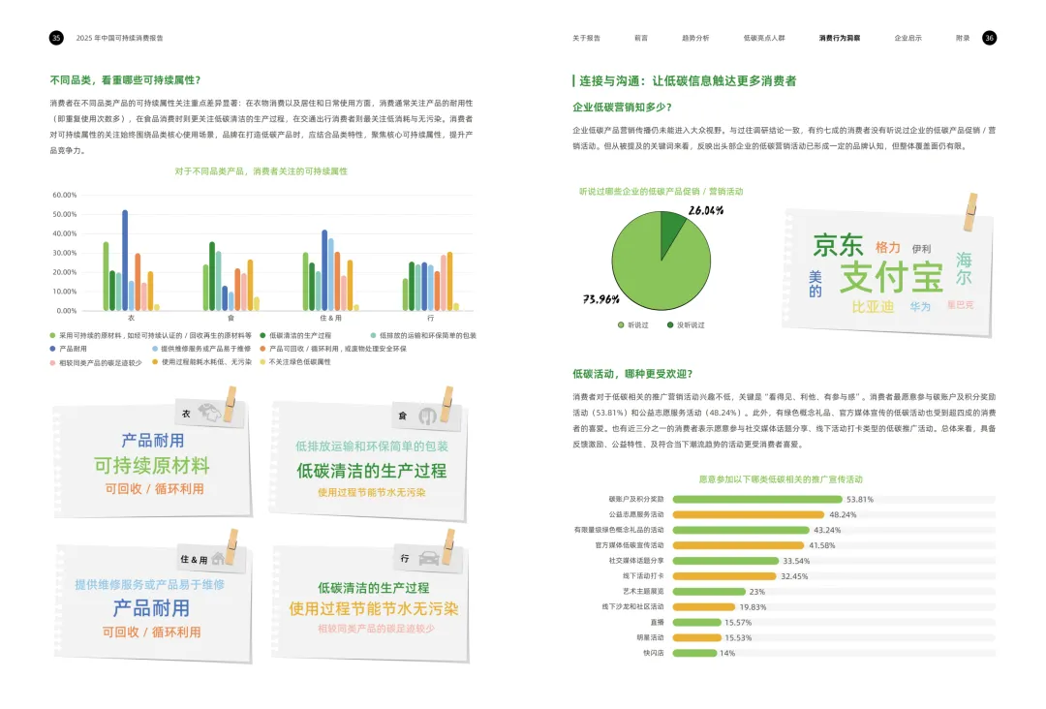Click the 可持续原材料 text on 衣 card

point(152,465)
